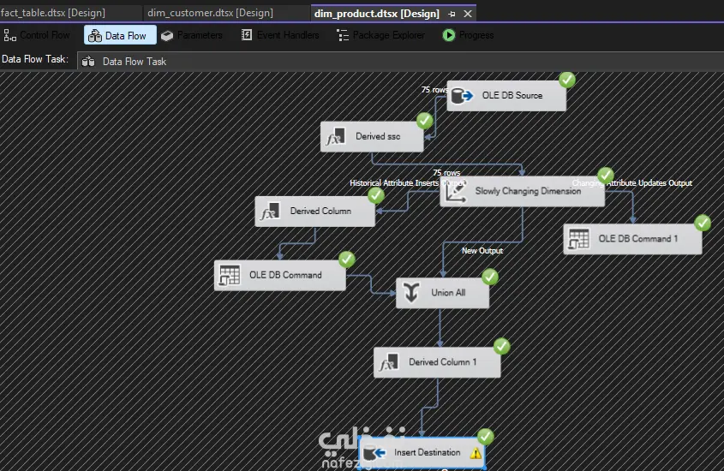Click the fx icon on Derived ssc

(336, 137)
